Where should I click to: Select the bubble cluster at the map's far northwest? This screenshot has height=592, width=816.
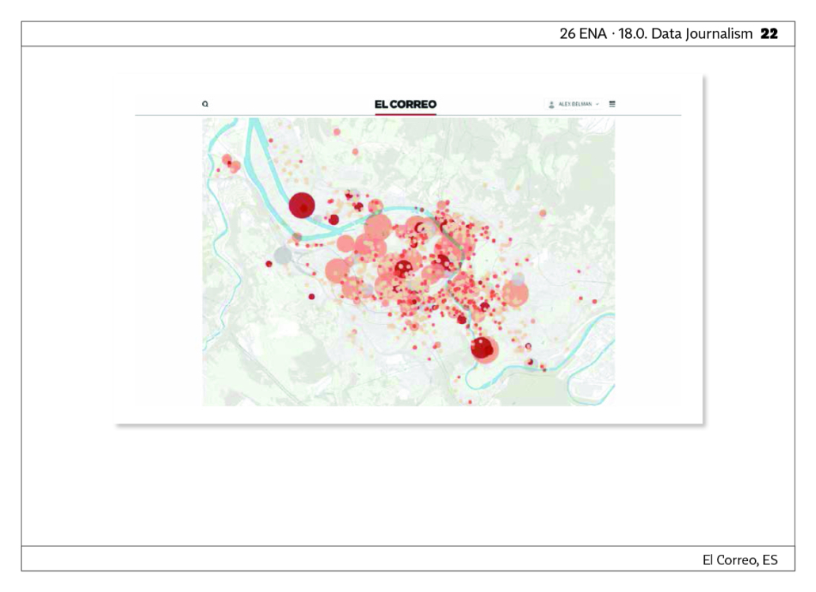point(231,163)
